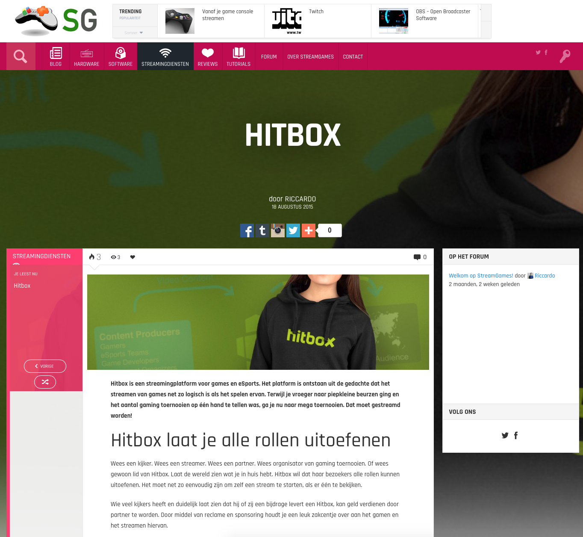The width and height of the screenshot is (583, 537).
Task: Click the VOLG ONS heading
Action: click(462, 412)
